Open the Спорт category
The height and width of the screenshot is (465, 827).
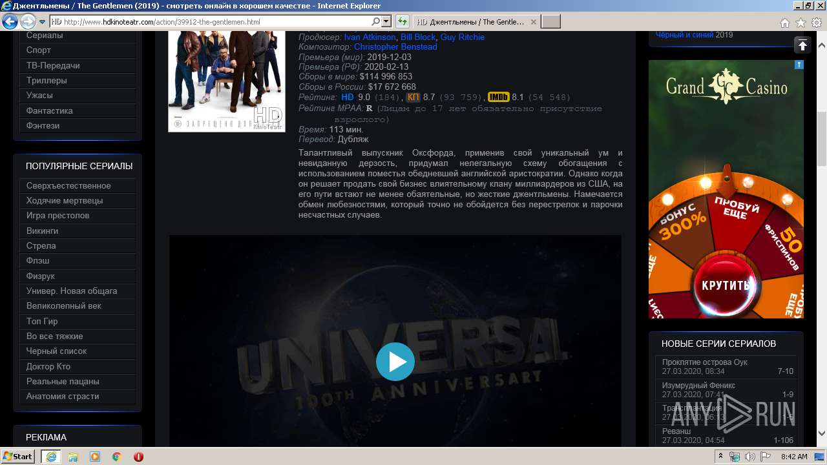point(78,50)
